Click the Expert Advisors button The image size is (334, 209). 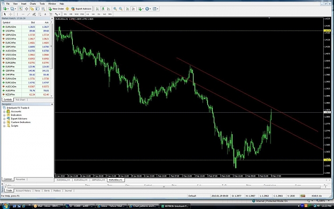pos(81,9)
